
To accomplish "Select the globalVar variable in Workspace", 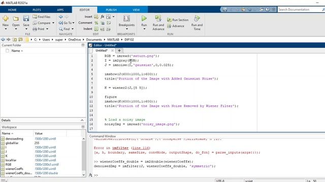I will coord(12,143).
